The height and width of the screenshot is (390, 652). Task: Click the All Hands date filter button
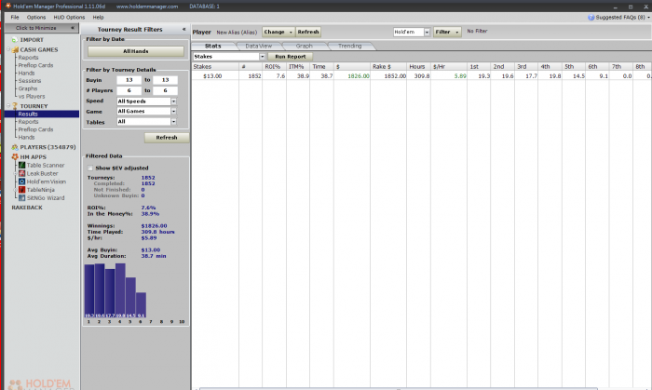tap(136, 51)
